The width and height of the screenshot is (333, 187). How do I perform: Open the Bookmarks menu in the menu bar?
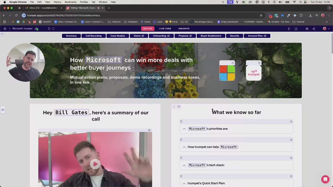(71, 2)
